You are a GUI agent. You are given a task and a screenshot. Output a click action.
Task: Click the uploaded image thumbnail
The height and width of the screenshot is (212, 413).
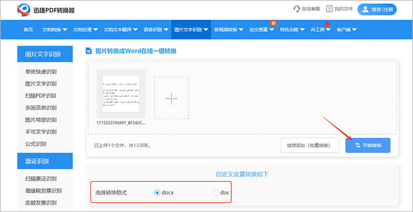click(x=121, y=94)
